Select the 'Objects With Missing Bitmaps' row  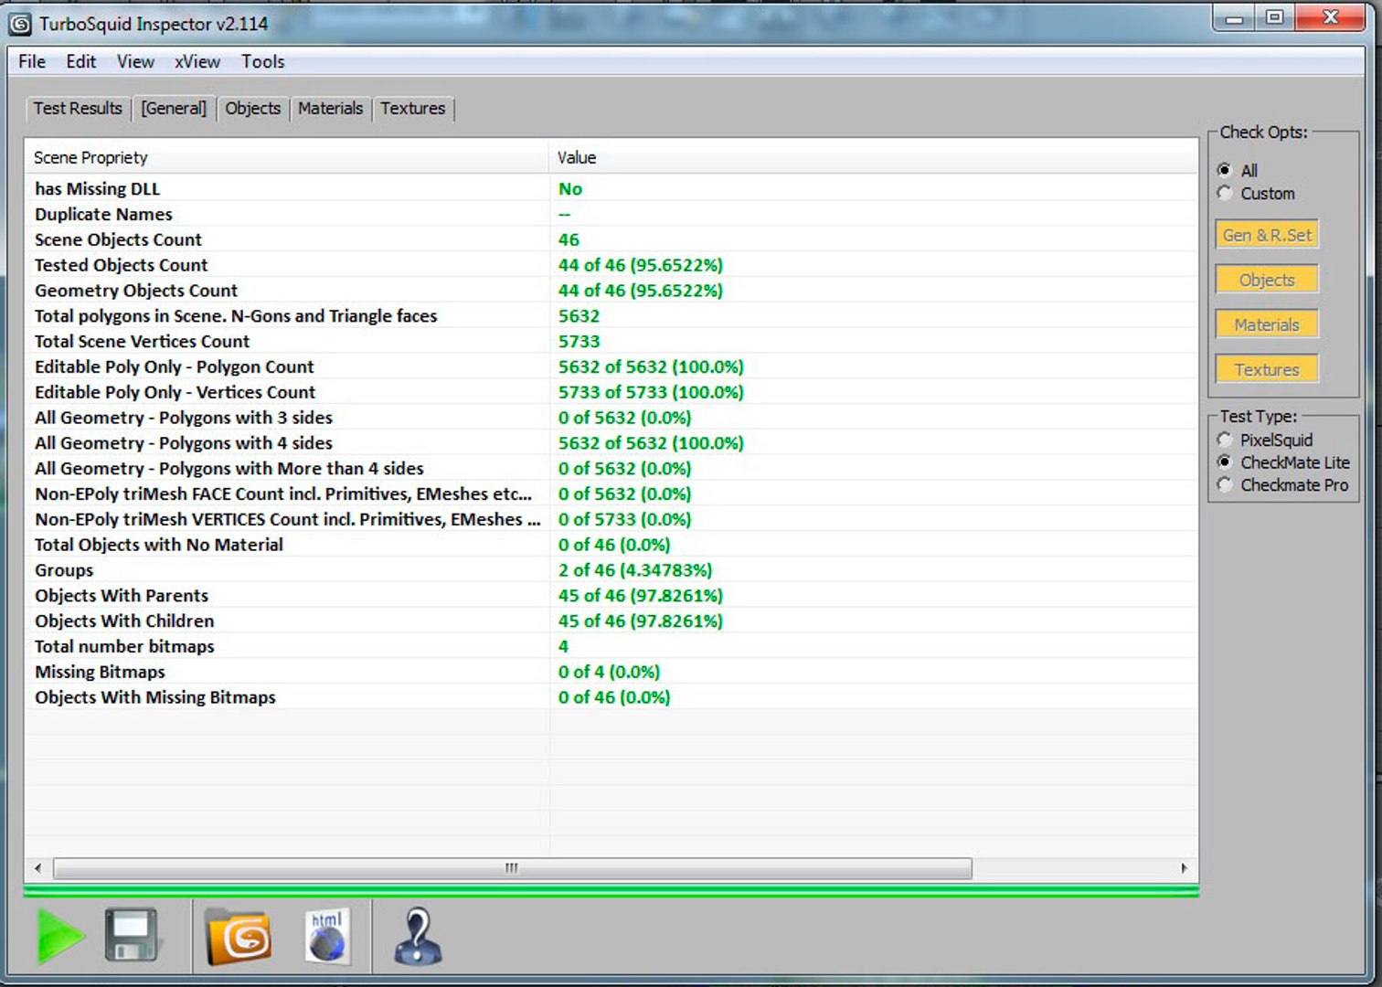pyautogui.click(x=611, y=697)
